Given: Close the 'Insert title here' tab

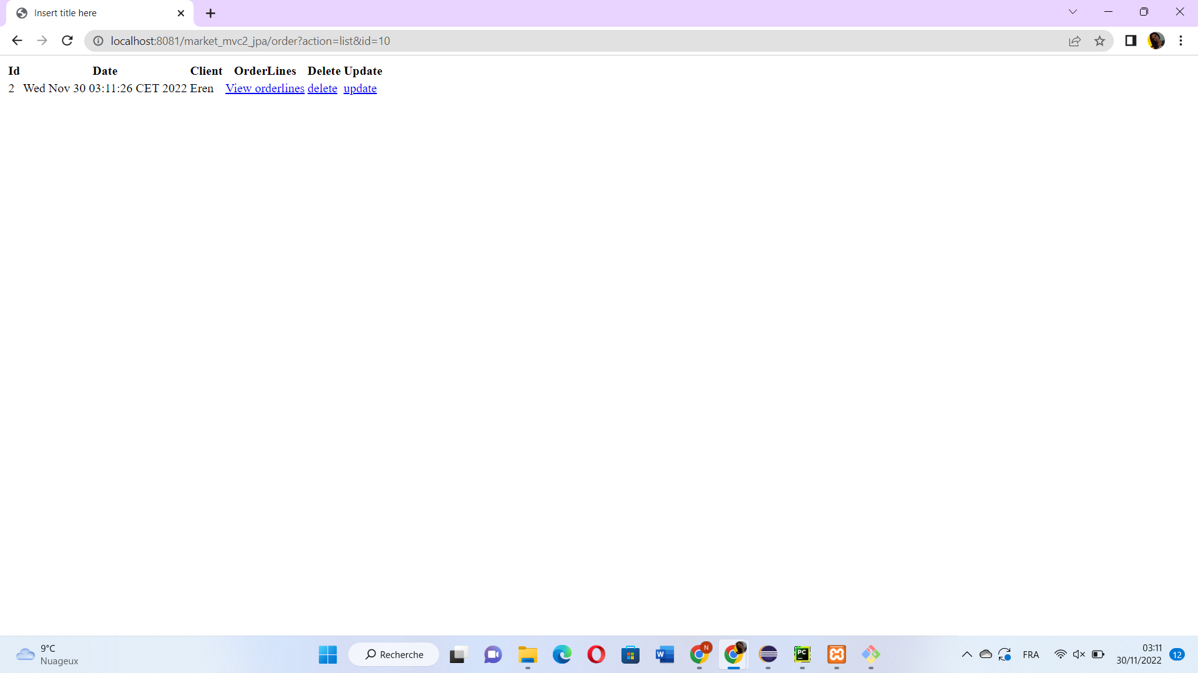Looking at the screenshot, I should click(181, 13).
